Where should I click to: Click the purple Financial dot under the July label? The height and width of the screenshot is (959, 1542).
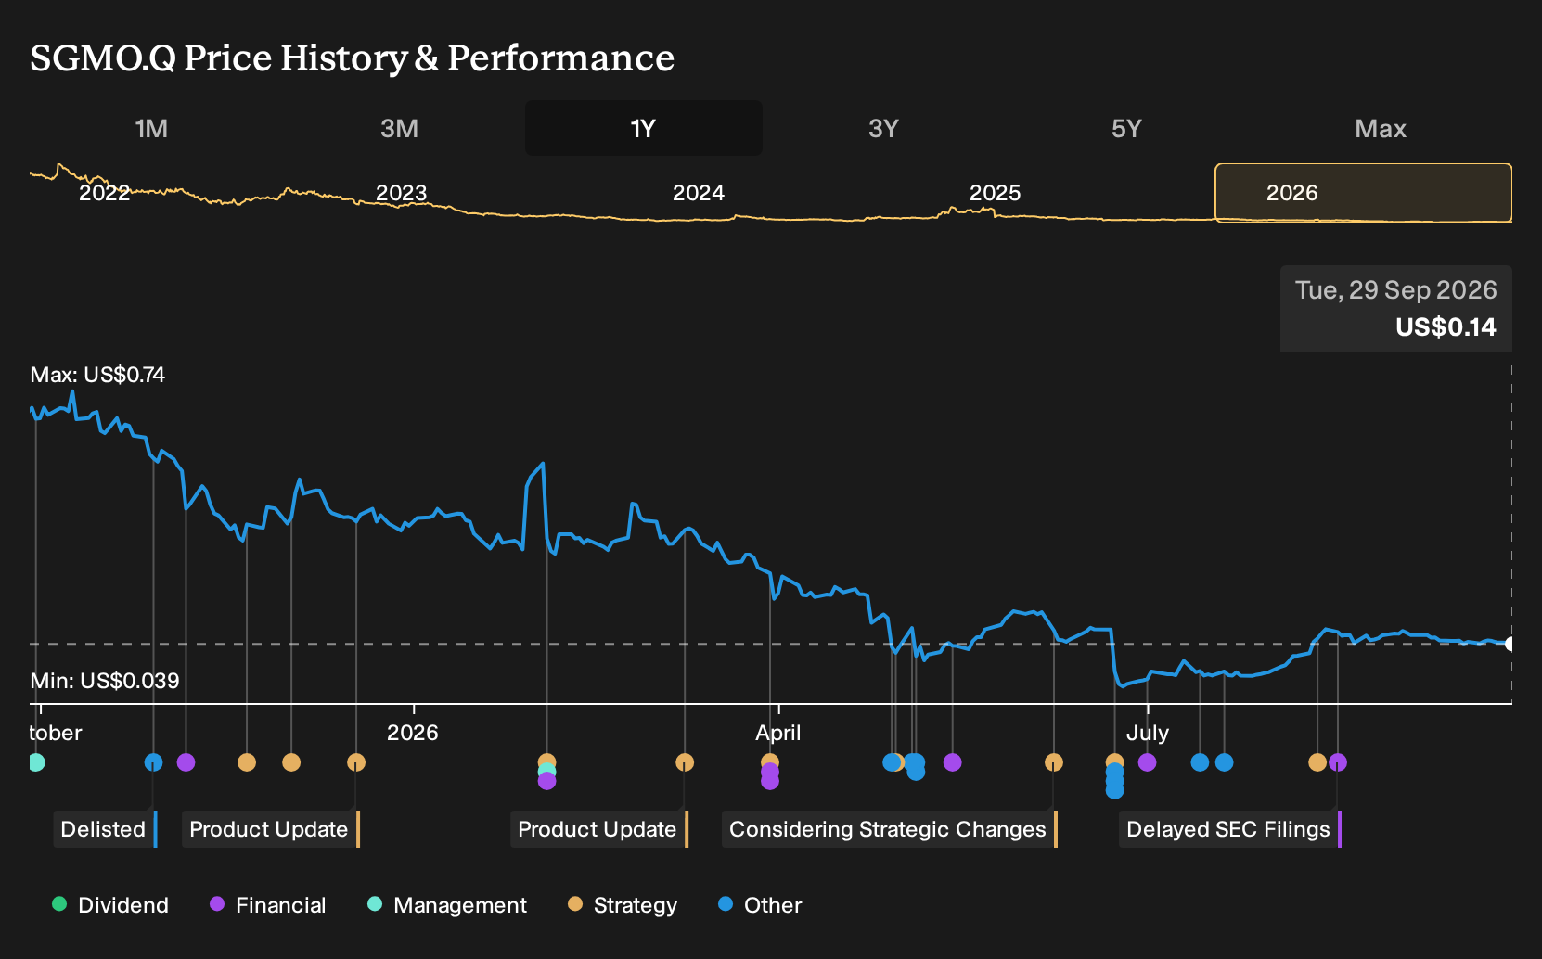coord(1147,762)
